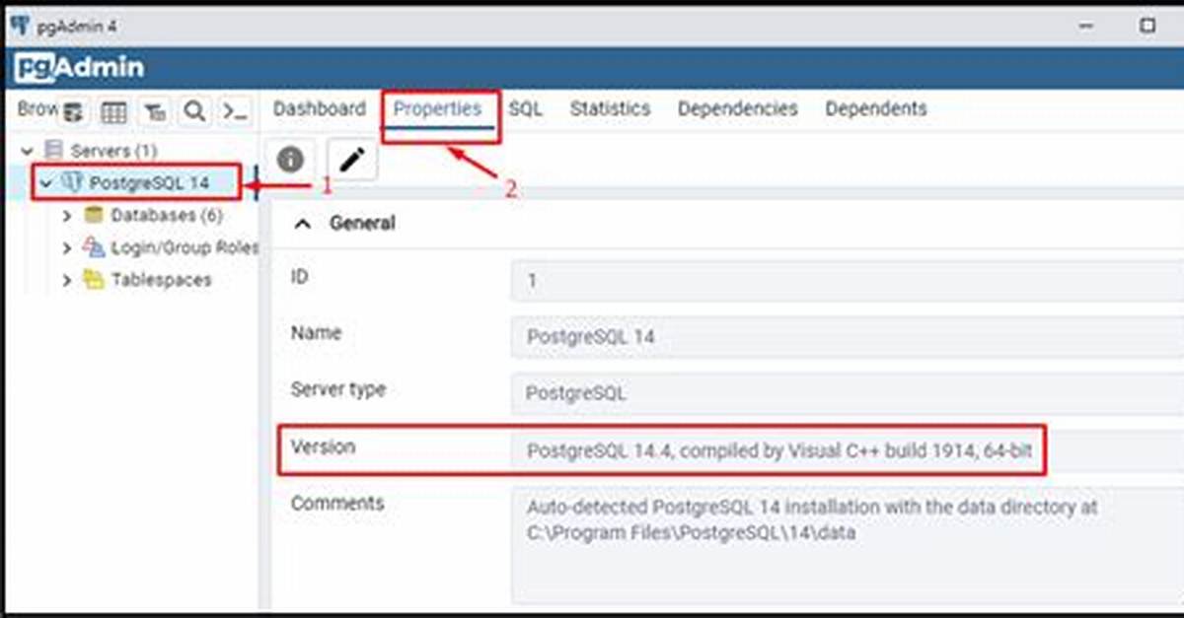The width and height of the screenshot is (1184, 618).
Task: Maximize the pgAdmin 4 window
Action: click(1147, 26)
